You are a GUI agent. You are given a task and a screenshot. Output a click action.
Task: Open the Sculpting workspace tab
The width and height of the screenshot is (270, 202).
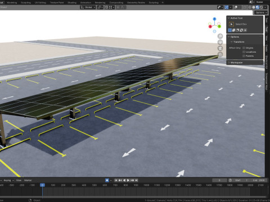(x=26, y=3)
